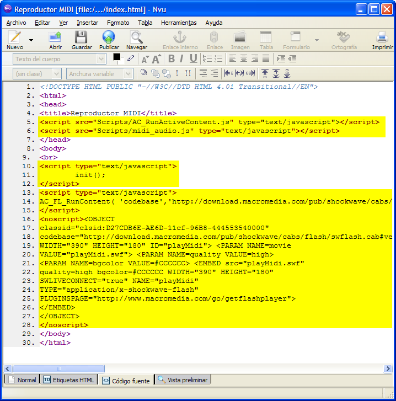Viewport: 396px width, 401px height.
Task: Open the Anchura variable font dropdown
Action: (x=100, y=73)
